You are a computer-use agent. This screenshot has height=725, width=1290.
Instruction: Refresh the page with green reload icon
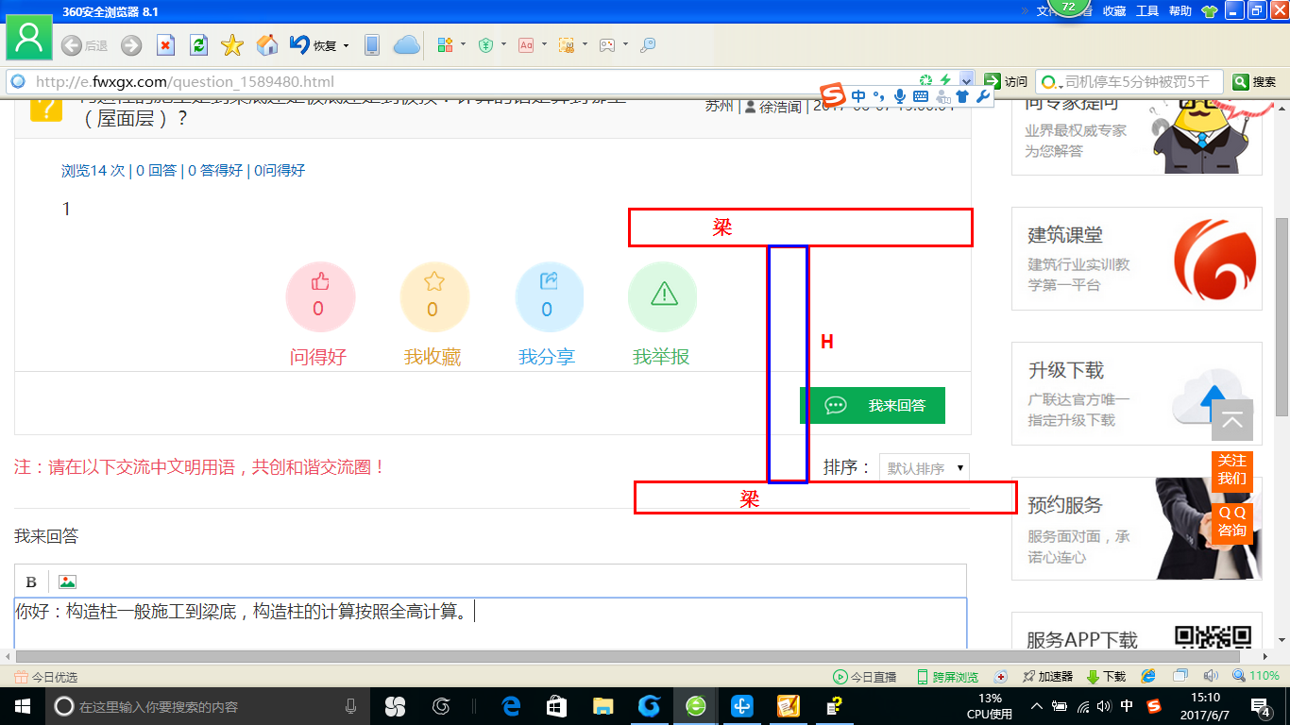(x=198, y=45)
